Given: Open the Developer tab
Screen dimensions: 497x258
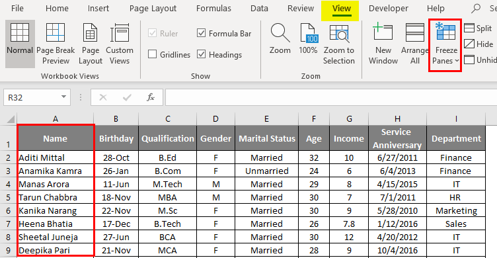Looking at the screenshot, I should [x=389, y=8].
